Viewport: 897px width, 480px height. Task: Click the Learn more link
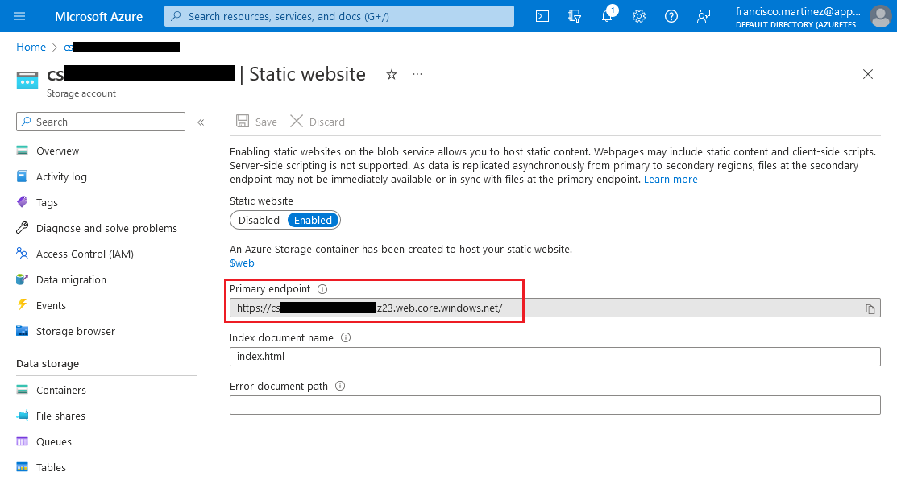[x=671, y=179]
